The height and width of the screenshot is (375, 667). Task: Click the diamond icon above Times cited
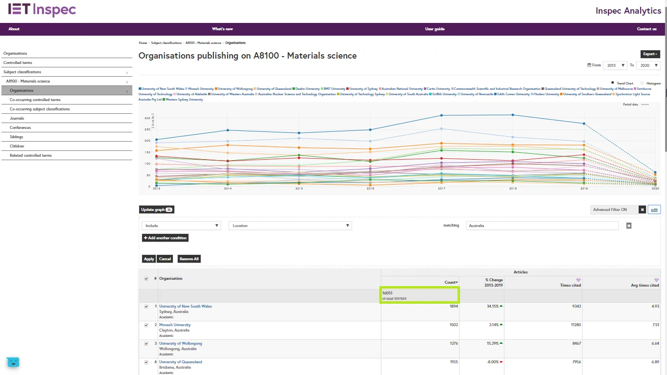[579, 280]
